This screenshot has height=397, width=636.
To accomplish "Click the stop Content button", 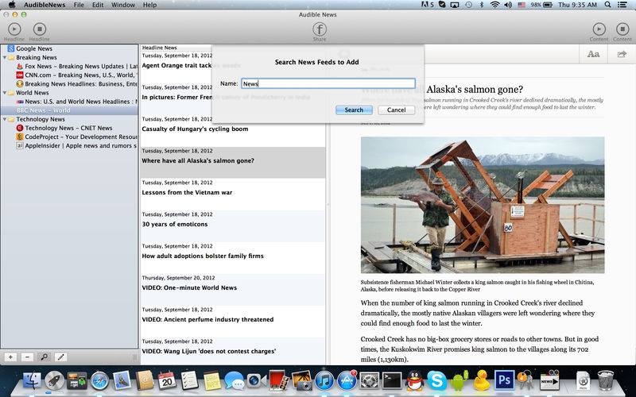I will pos(622,29).
